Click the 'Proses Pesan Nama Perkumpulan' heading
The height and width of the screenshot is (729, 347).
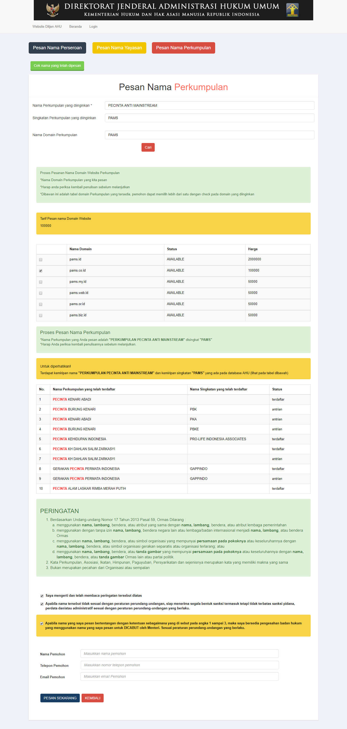coord(75,332)
